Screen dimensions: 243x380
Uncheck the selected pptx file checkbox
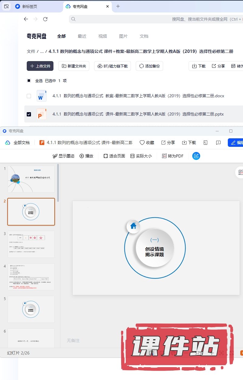(x=29, y=114)
